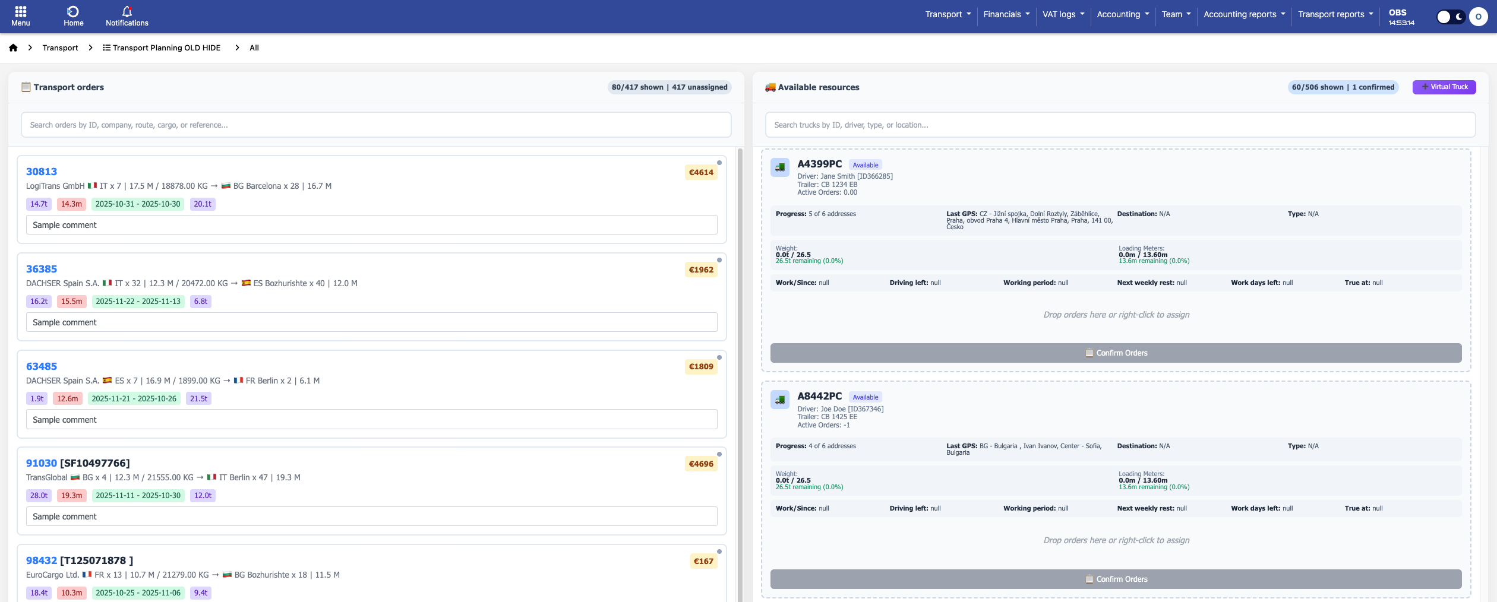Focus the search orders input field

coord(375,125)
